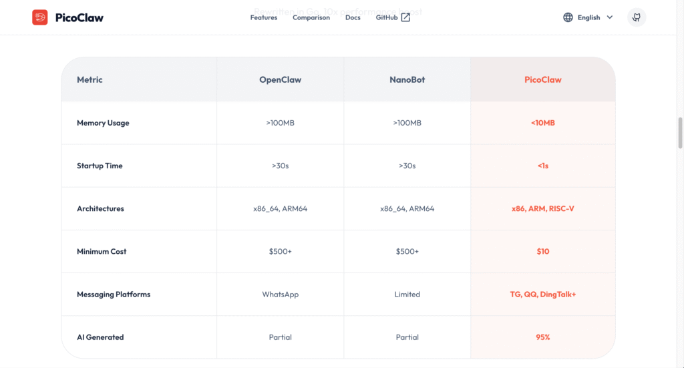
Task: Click the globe language icon
Action: [568, 17]
